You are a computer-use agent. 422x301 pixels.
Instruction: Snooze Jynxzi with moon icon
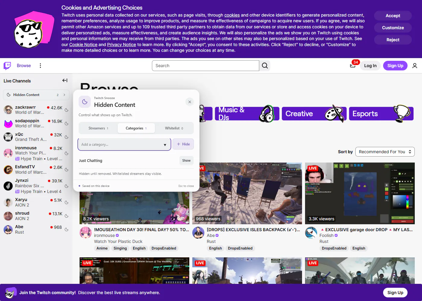67,186
